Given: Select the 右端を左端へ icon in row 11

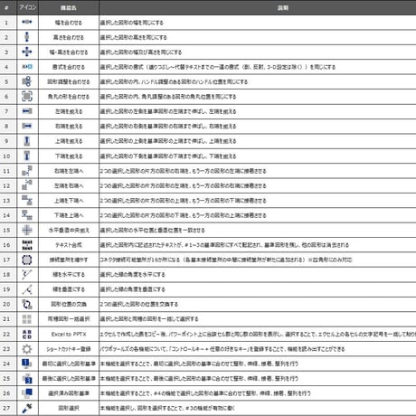Looking at the screenshot, I should pyautogui.click(x=27, y=171).
